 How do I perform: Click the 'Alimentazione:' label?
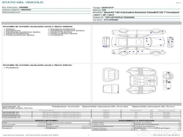11,12
